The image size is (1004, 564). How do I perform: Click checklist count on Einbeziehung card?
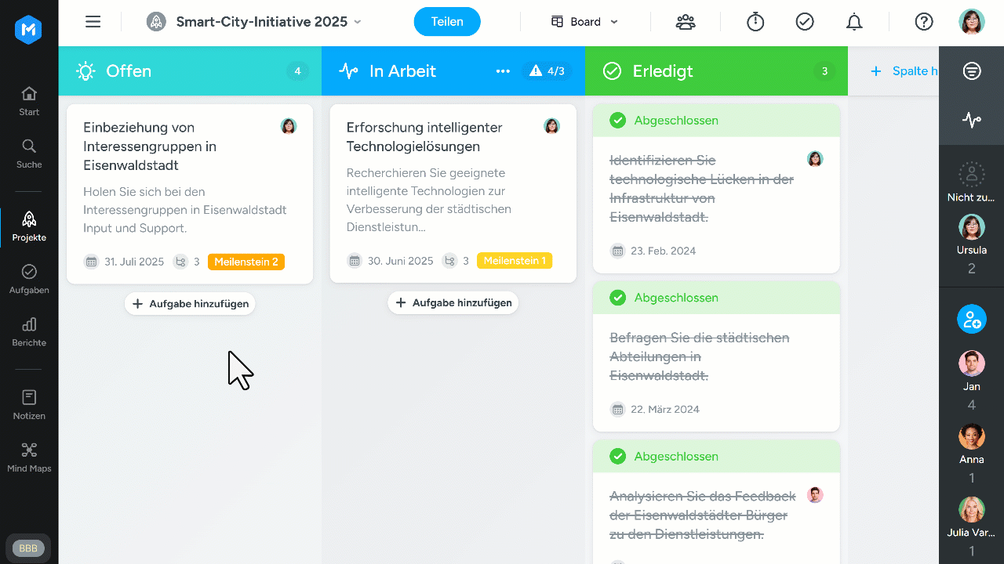(187, 262)
